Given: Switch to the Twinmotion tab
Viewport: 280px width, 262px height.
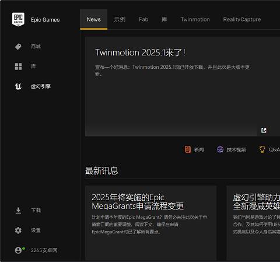Looking at the screenshot, I should [195, 19].
